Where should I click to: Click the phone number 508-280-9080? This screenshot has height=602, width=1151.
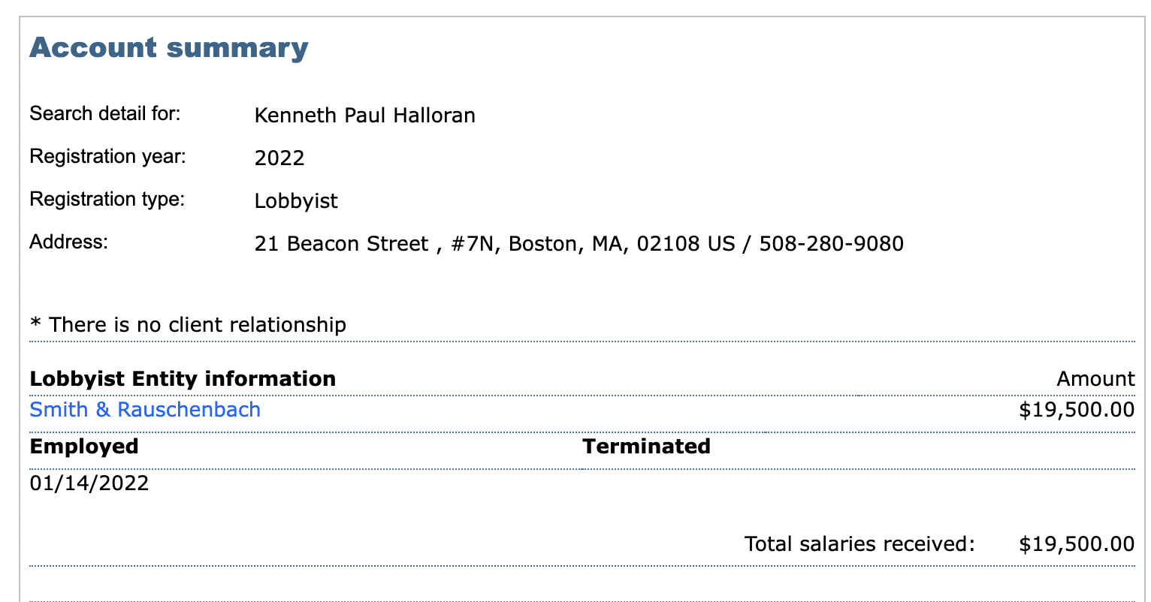pyautogui.click(x=831, y=244)
